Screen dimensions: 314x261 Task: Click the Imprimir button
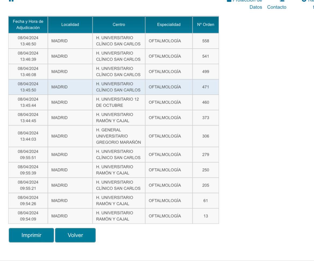[31, 235]
